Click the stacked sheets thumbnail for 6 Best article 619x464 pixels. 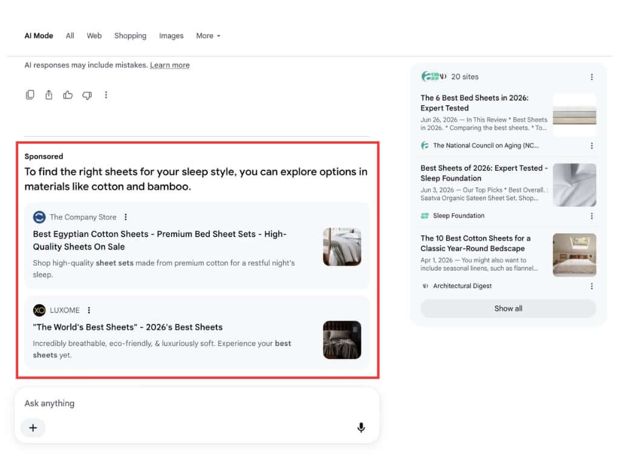pos(574,115)
